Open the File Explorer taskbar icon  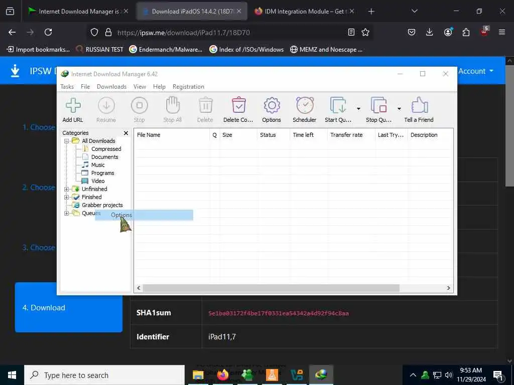click(198, 375)
